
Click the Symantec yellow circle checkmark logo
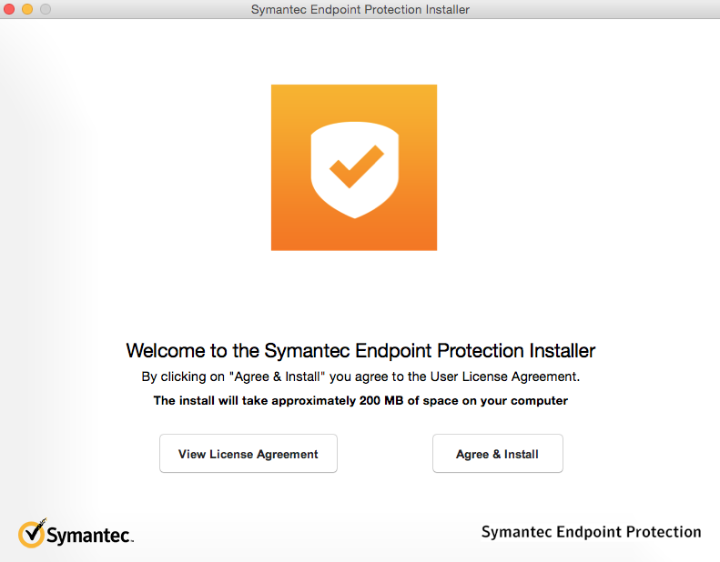tap(31, 533)
